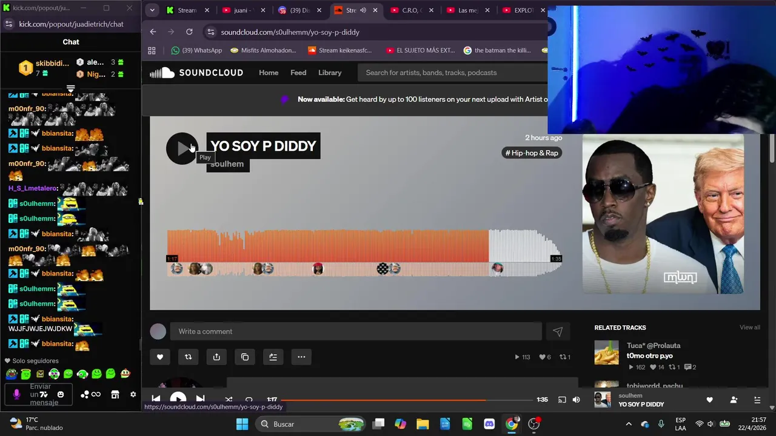776x436 pixels.
Task: Like the current track in player bar
Action: (710, 400)
